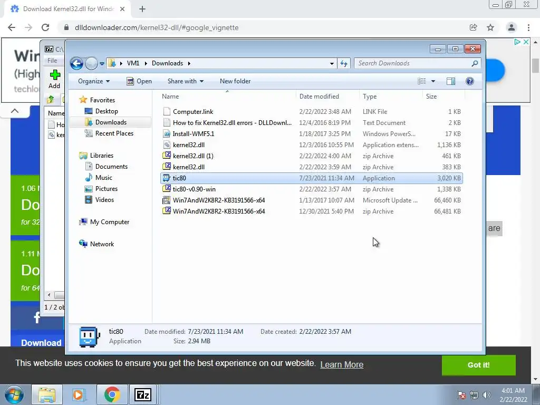This screenshot has width=540, height=405.
Task: Reload the dlldownloader page
Action: click(x=45, y=27)
